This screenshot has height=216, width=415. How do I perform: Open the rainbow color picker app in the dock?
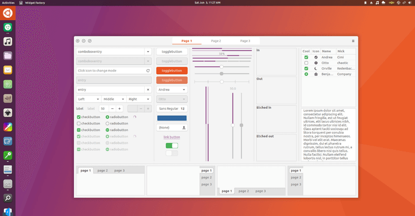click(x=7, y=127)
